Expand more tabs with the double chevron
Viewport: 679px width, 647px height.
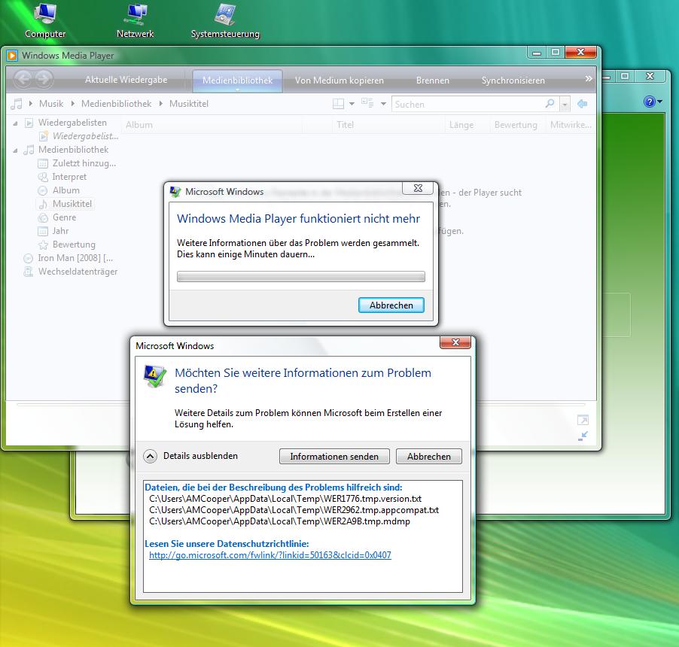pyautogui.click(x=588, y=79)
